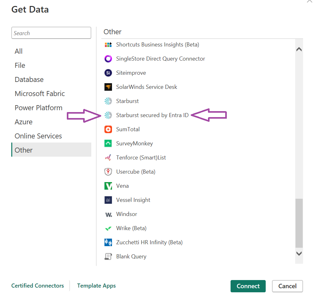Select the Wrike (Beta) text
Image resolution: width=314 pixels, height=297 pixels.
131,228
